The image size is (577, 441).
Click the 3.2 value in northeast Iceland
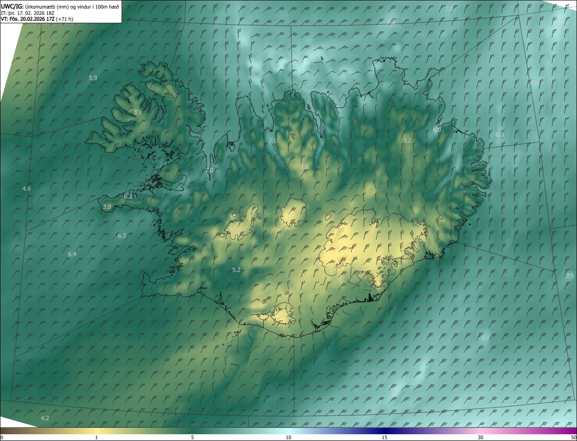coord(407,140)
